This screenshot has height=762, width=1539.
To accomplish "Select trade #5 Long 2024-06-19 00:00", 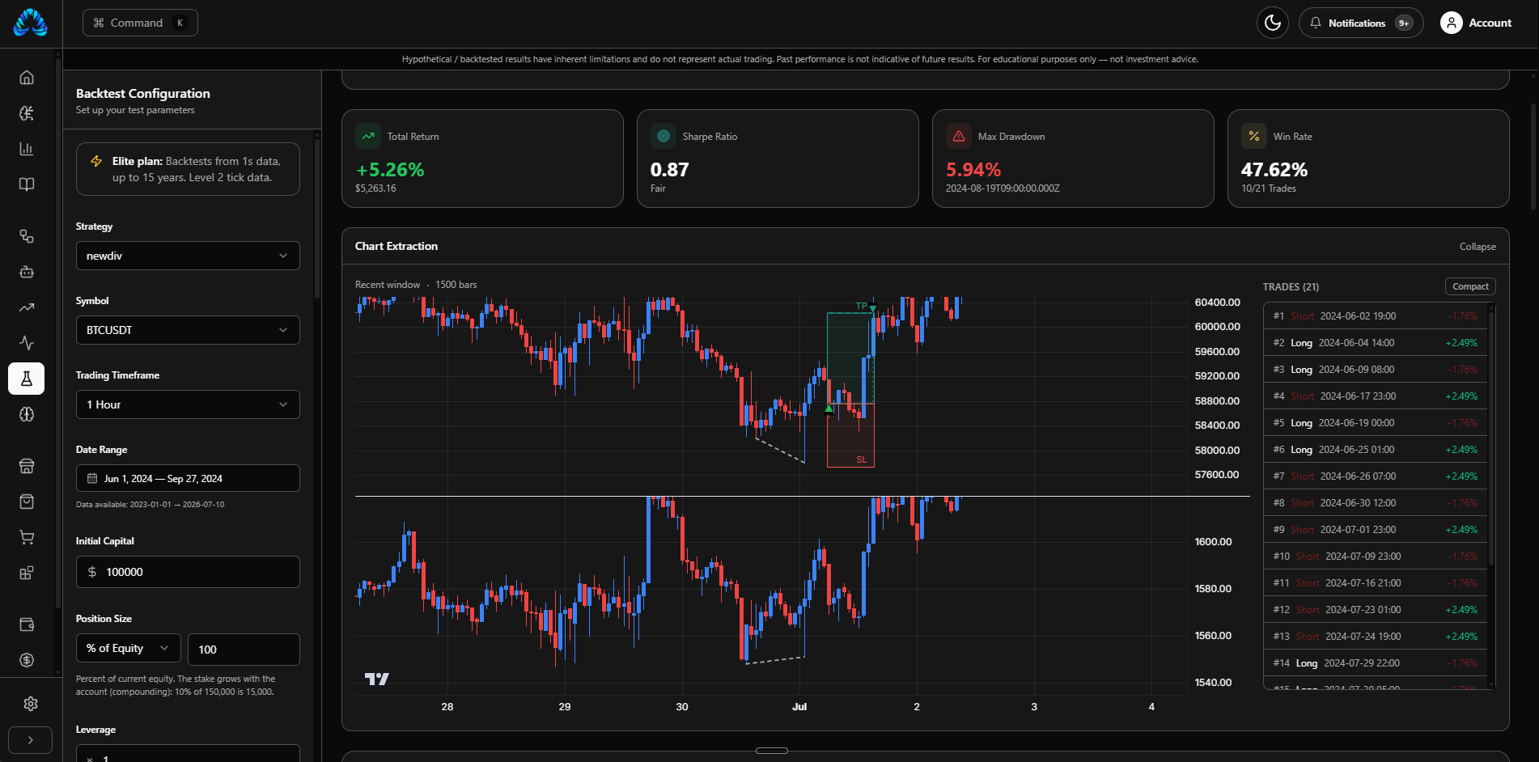I will click(x=1375, y=423).
